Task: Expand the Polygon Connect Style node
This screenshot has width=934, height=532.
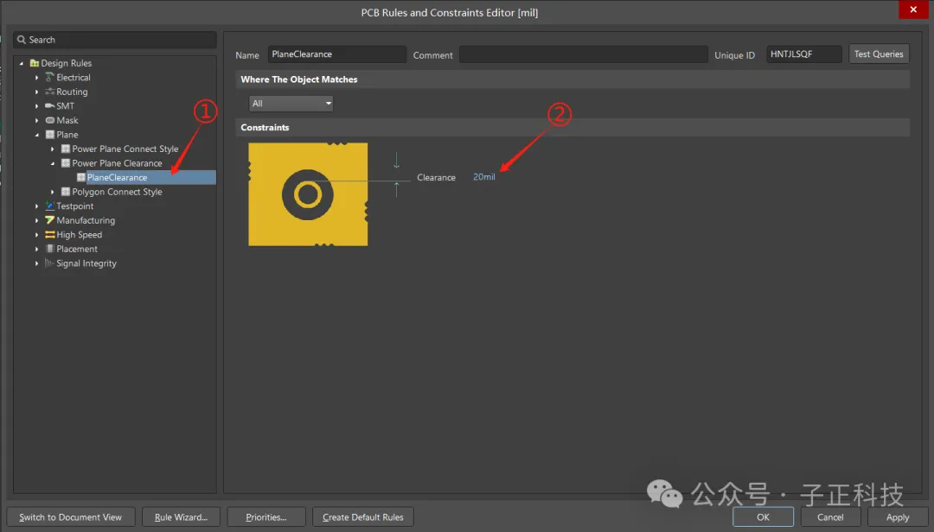Action: (53, 192)
